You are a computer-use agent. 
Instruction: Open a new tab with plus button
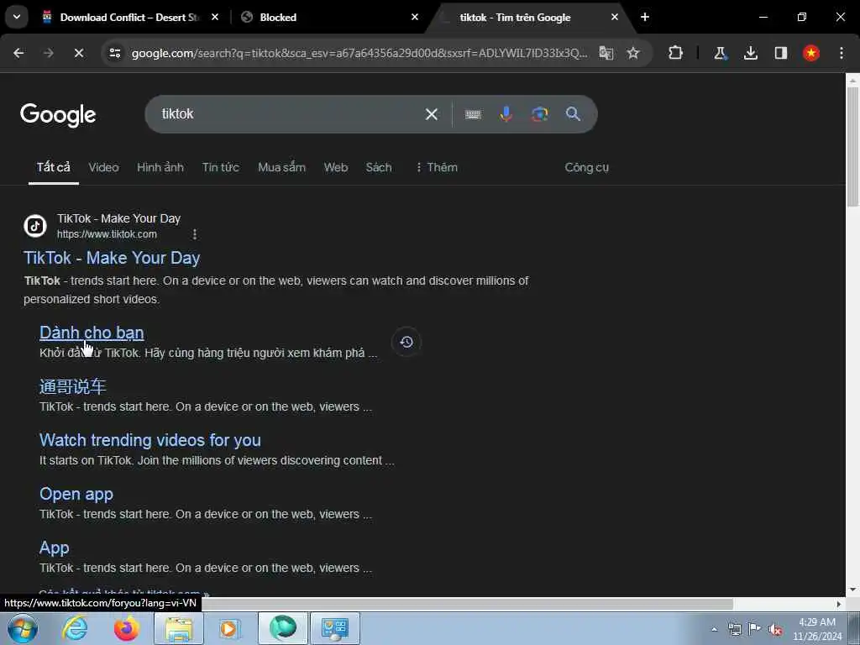point(645,17)
